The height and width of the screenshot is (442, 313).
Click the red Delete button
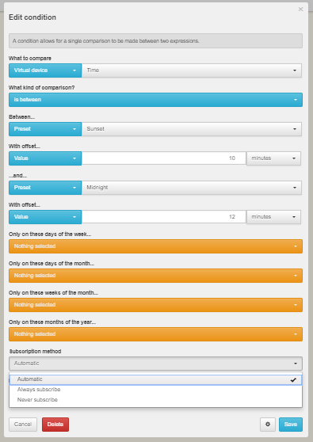click(x=55, y=425)
